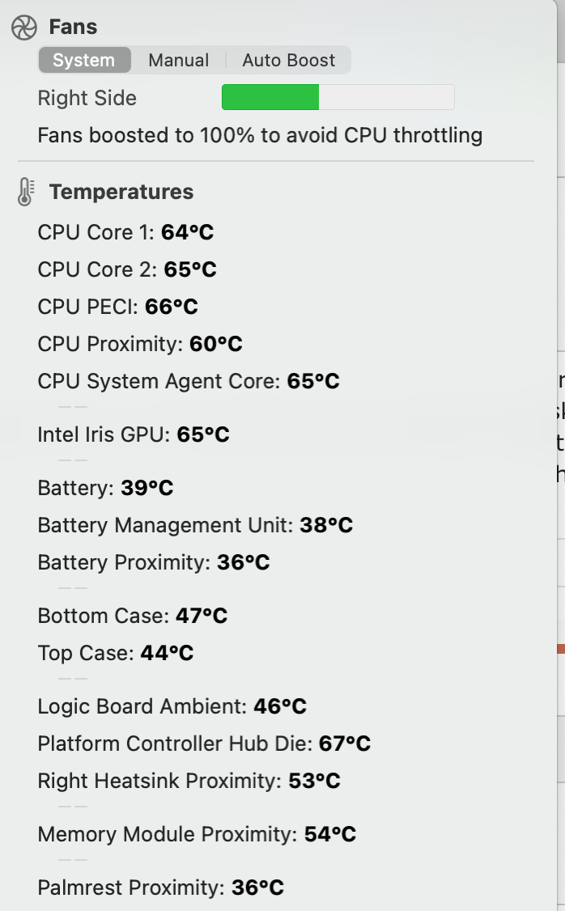The width and height of the screenshot is (565, 911).
Task: Select the Platform Controller Hub Die row
Action: 204,744
